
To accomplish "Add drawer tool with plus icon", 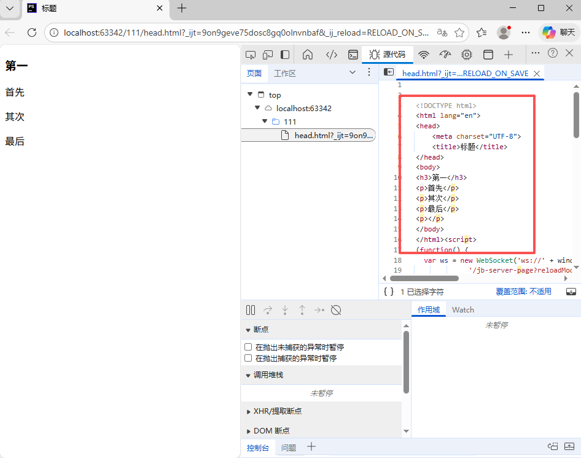I will 311,446.
